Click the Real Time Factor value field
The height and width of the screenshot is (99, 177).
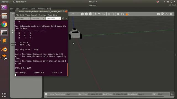[x=72, y=94]
